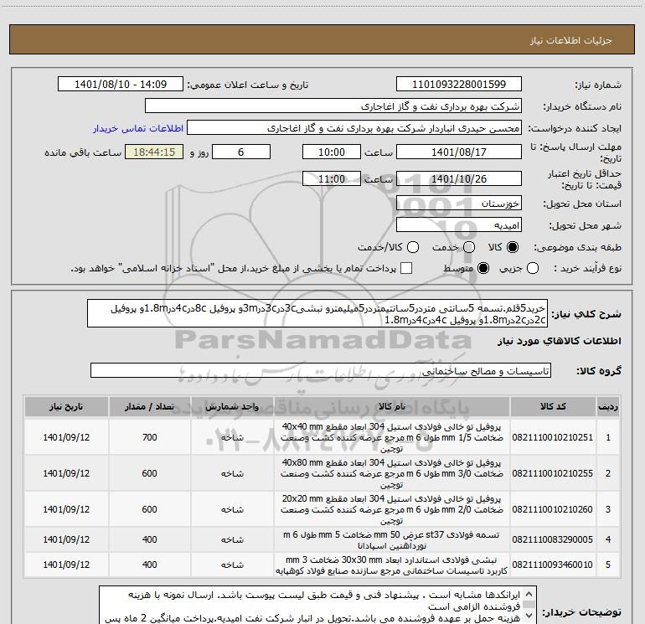This screenshot has height=624, width=645.
Task: Click unit شاخه in row 1
Action: pos(232,437)
